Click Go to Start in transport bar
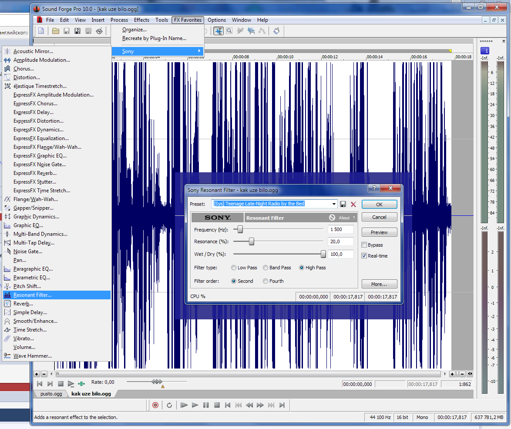Image resolution: width=511 pixels, height=429 pixels. 228,405
